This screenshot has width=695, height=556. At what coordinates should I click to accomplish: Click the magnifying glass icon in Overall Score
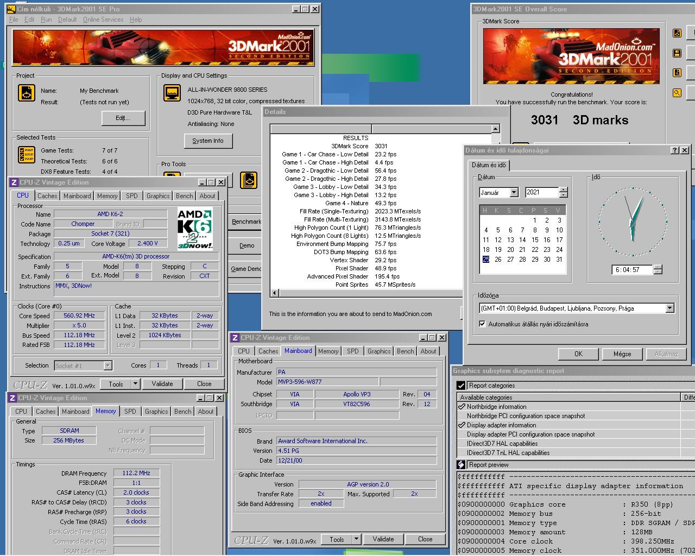pyautogui.click(x=677, y=93)
